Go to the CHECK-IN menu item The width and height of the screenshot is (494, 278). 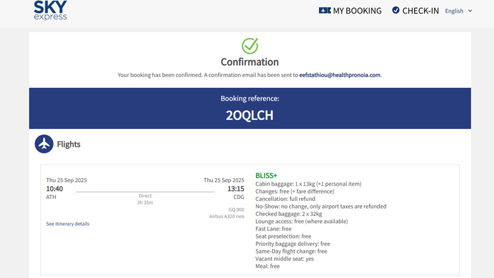coord(420,11)
